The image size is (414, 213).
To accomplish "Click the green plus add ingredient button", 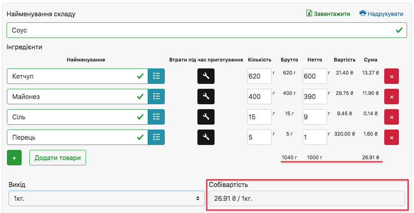I will click(14, 158).
